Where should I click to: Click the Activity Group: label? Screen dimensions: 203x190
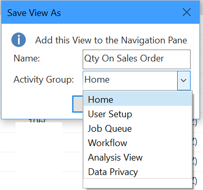click(x=44, y=80)
